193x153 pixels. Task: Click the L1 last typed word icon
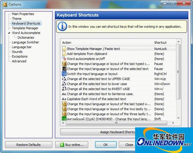click(x=64, y=104)
